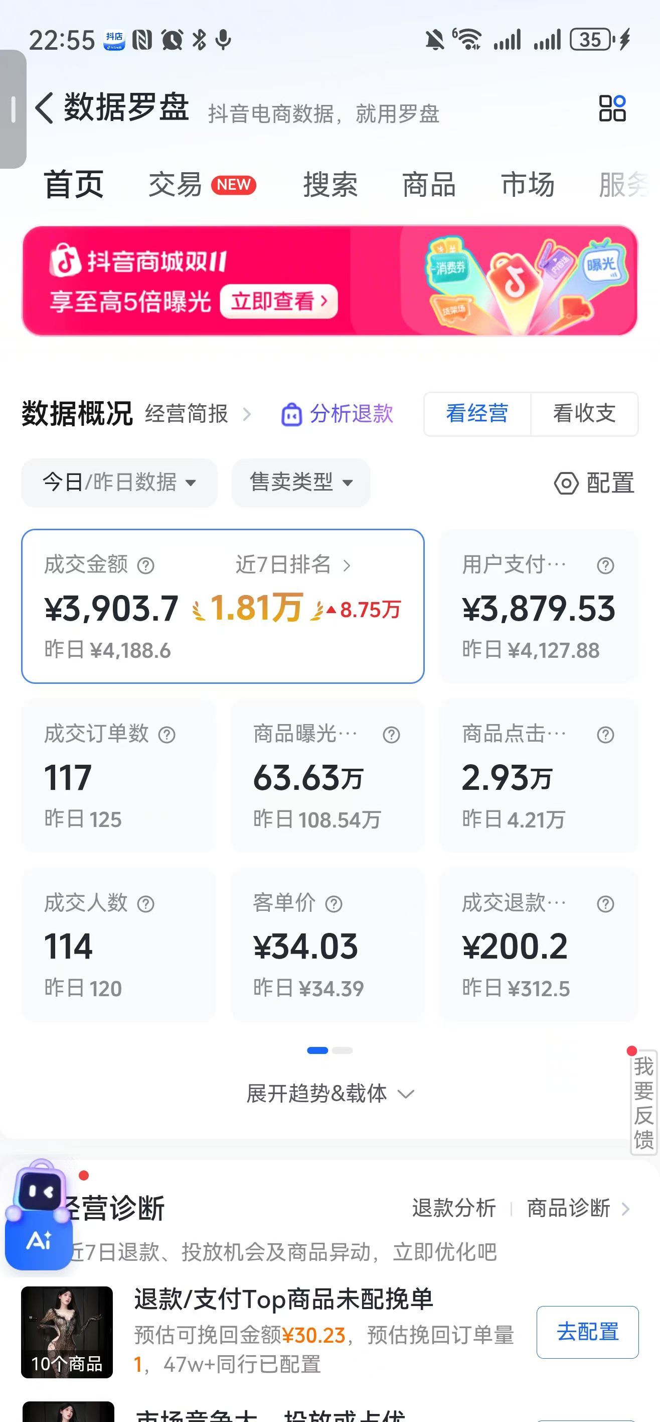Open the AI assistant robot icon
The width and height of the screenshot is (660, 1422).
point(39,1215)
